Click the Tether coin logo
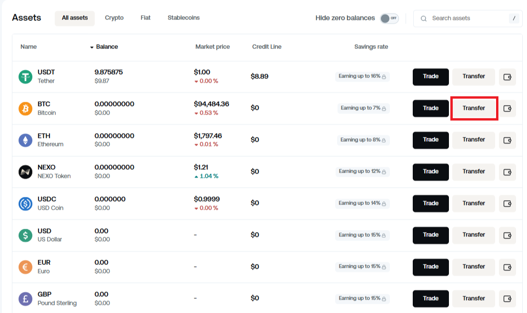The image size is (527, 313). coord(25,77)
